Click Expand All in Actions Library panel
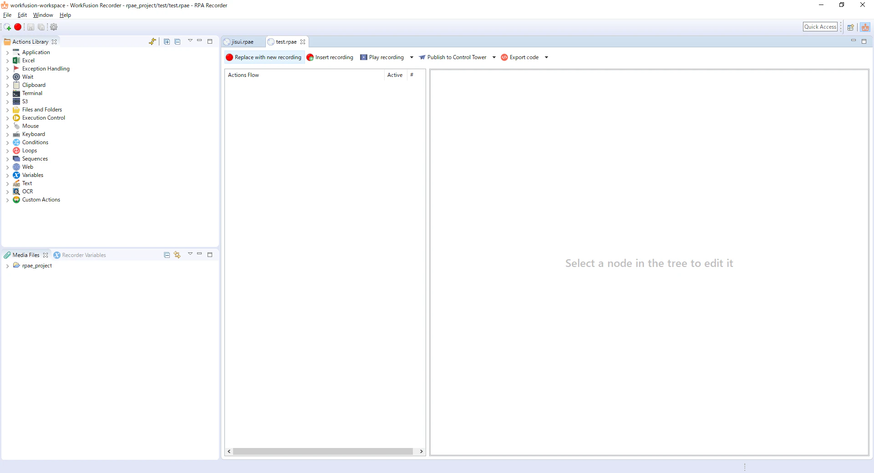Screen dimensions: 874x473 [167, 41]
